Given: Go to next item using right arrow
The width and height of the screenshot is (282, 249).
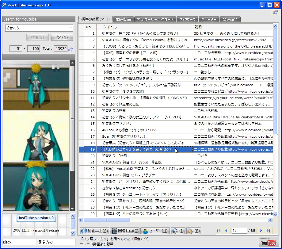Looking at the screenshot, I should click(261, 231).
